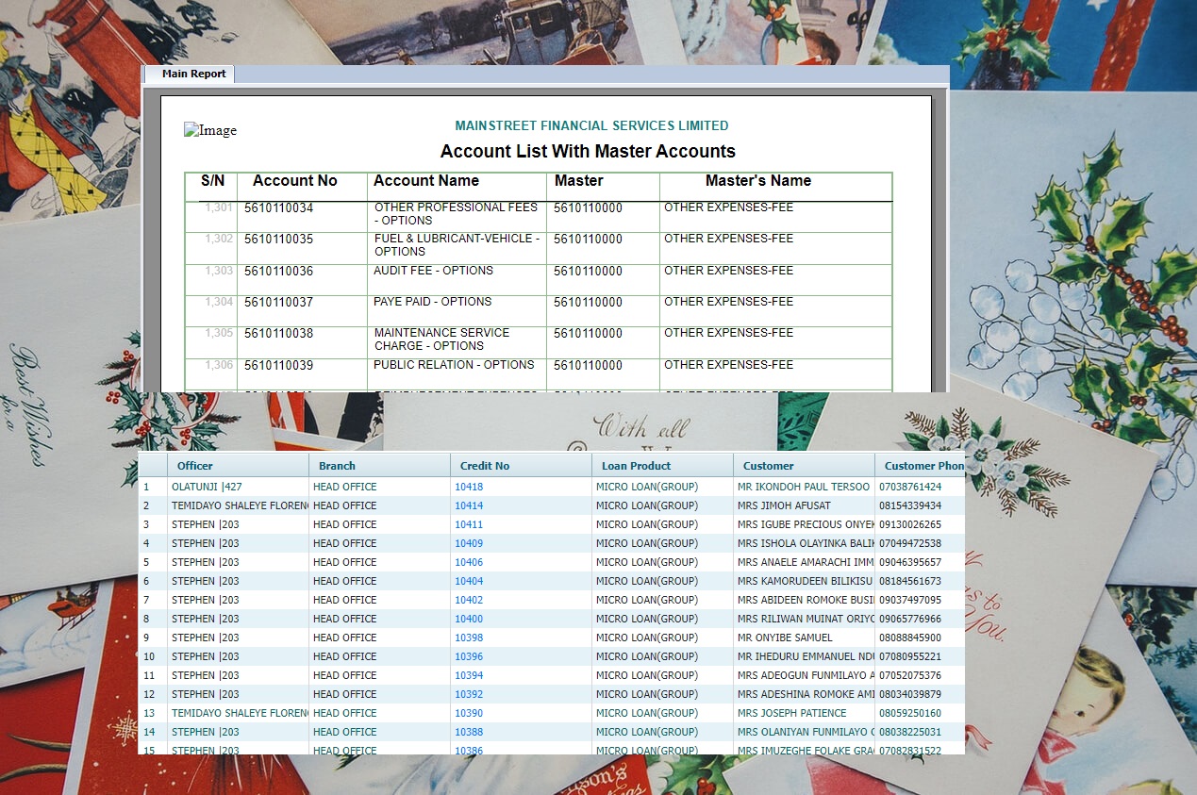The image size is (1197, 795).
Task: Click MR ONYIBE SAMUEL customer cell
Action: tap(785, 638)
